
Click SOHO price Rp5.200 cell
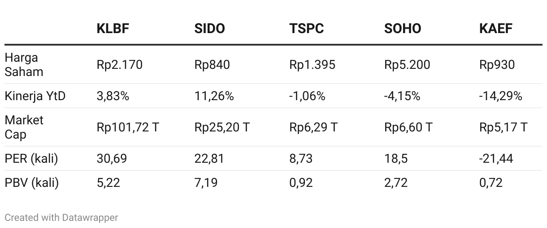click(407, 65)
